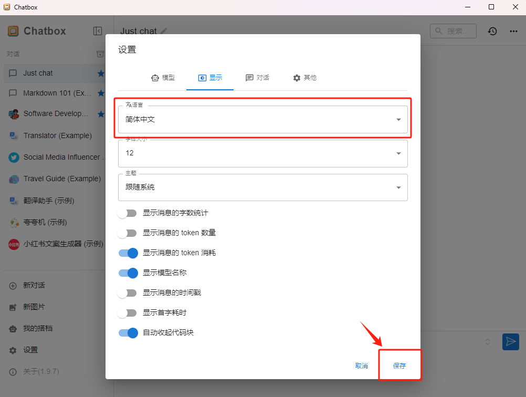Open the 语言 dropdown showing 简体中文

pos(262,120)
